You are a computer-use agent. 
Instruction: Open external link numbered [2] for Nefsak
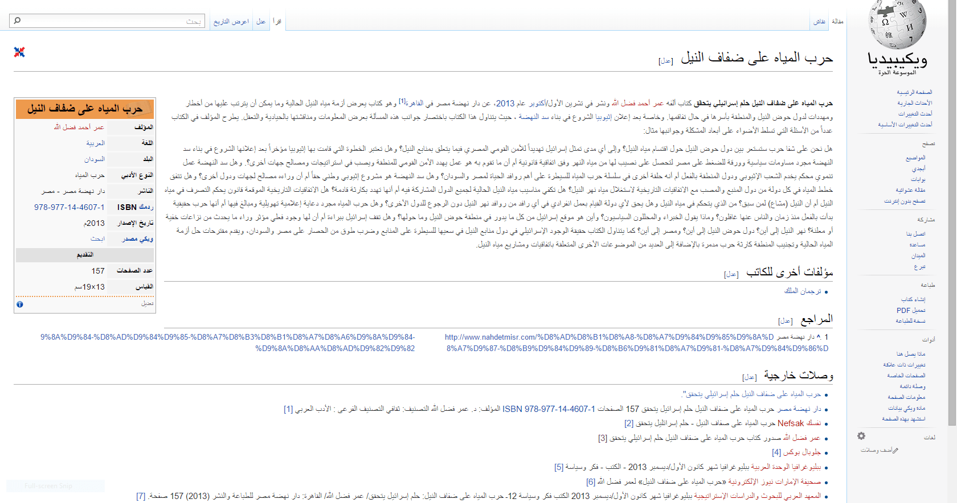click(629, 423)
